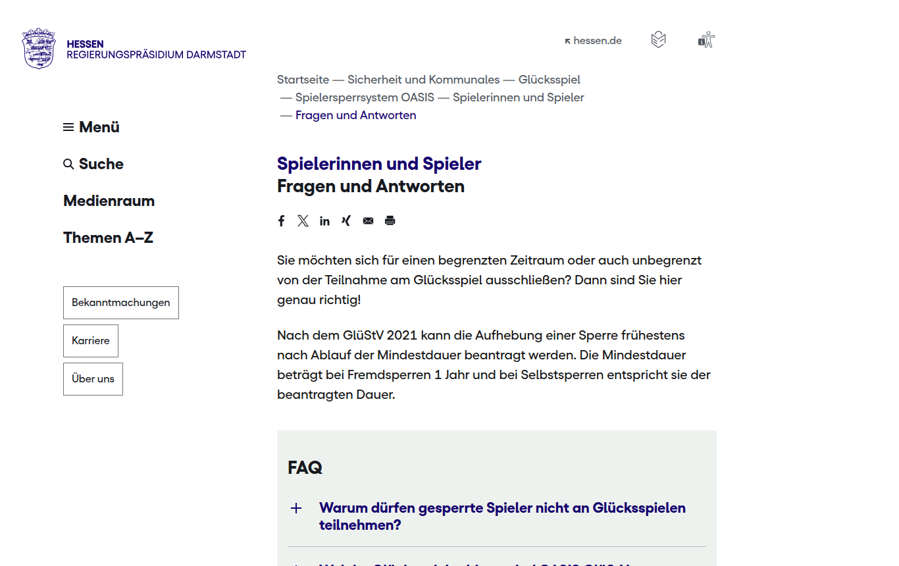Go to the external hessen.de link

click(x=593, y=40)
